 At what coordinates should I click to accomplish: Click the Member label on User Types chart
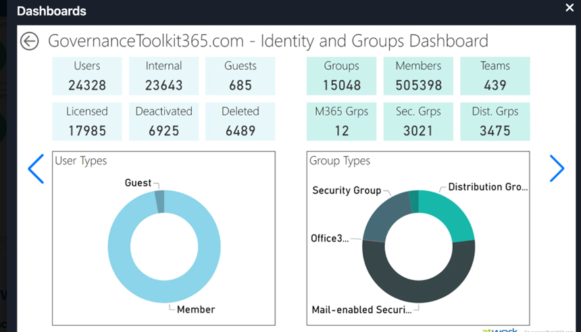[x=196, y=310]
